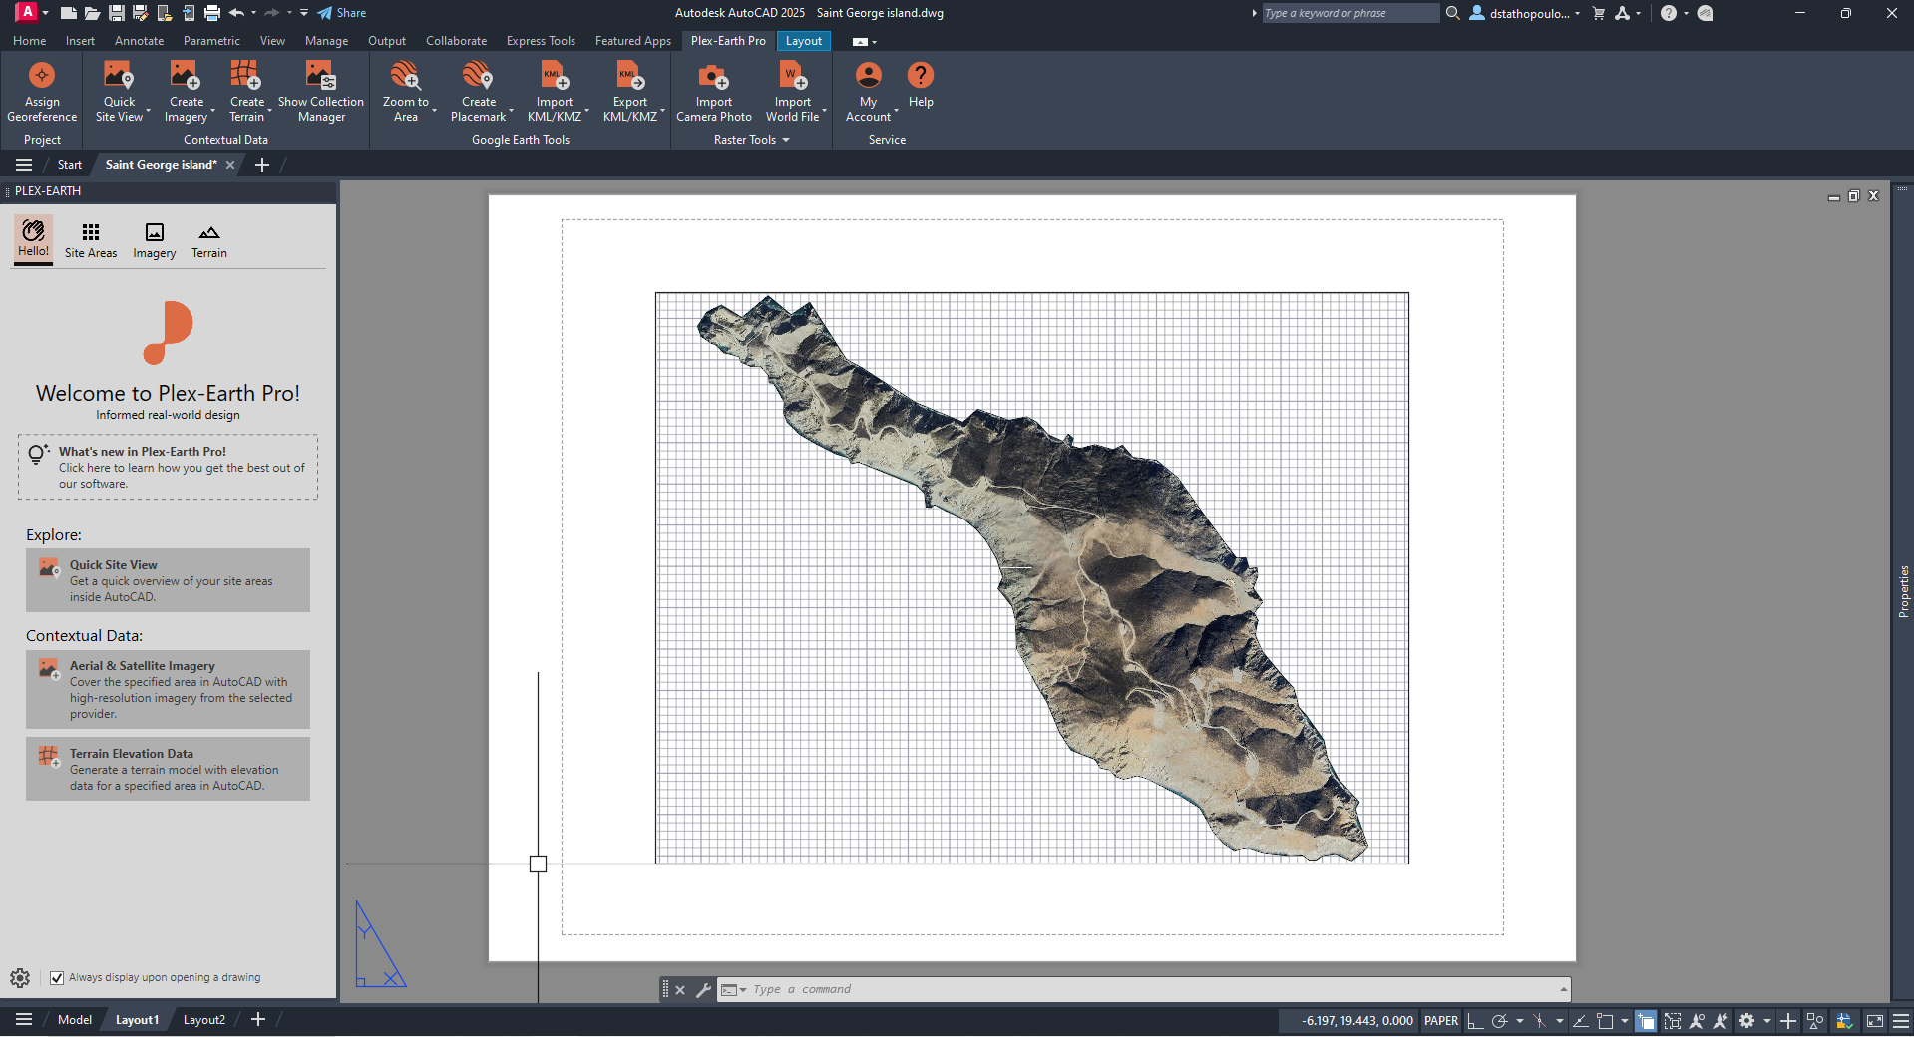Screen dimensions: 1914x1037
Task: Click the Assign Georeference tool
Action: (x=42, y=91)
